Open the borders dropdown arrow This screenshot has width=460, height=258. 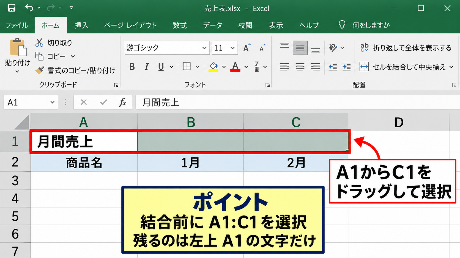pos(197,67)
